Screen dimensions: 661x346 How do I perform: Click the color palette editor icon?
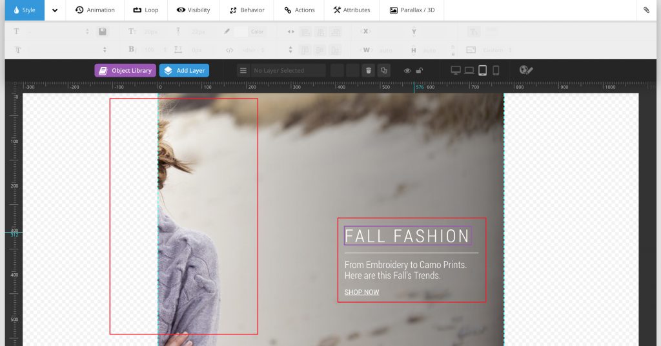point(526,71)
